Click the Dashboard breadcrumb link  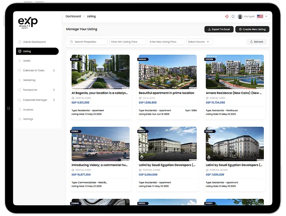(73, 16)
